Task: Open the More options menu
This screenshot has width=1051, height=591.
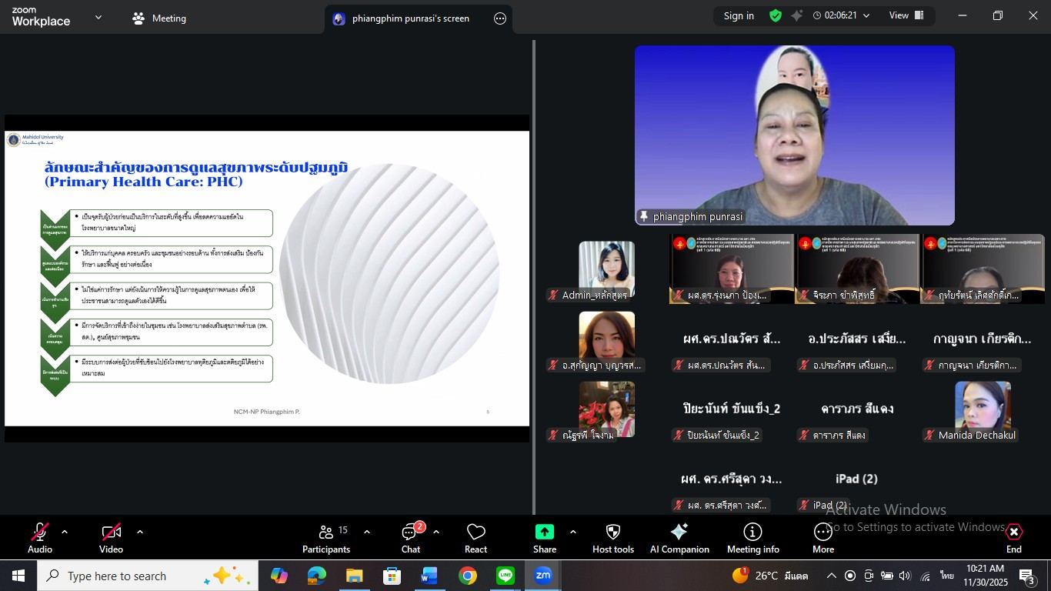Action: tap(822, 538)
